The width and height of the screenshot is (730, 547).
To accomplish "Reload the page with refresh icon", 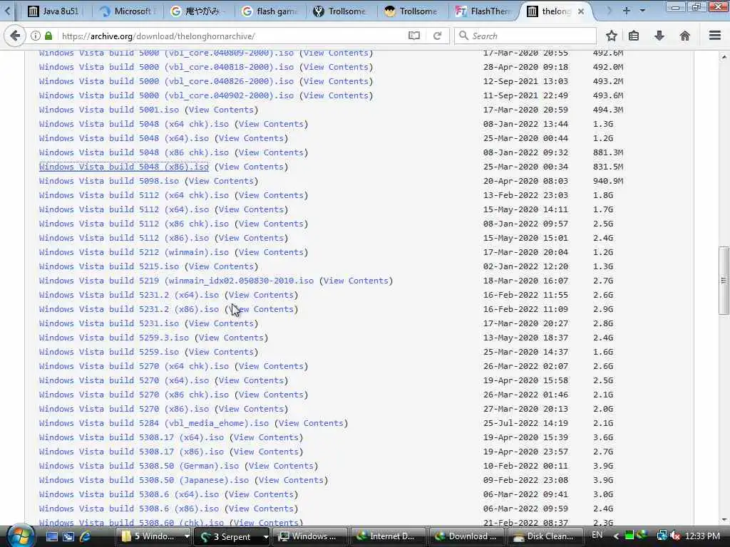I will 437,36.
